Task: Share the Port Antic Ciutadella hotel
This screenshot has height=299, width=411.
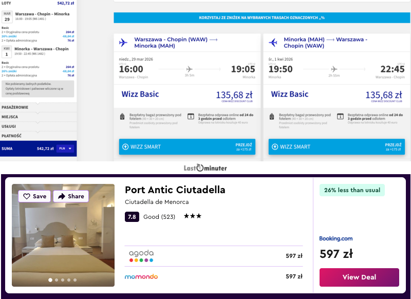Action: pyautogui.click(x=71, y=196)
